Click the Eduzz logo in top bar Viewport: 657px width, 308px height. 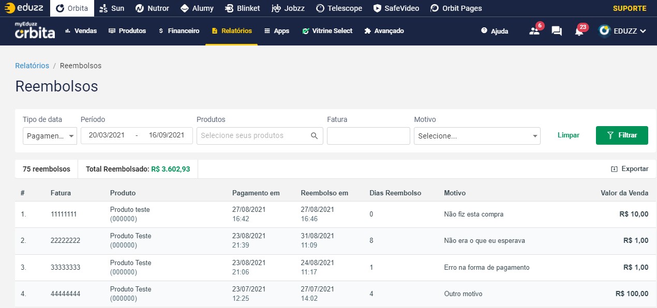tap(24, 8)
